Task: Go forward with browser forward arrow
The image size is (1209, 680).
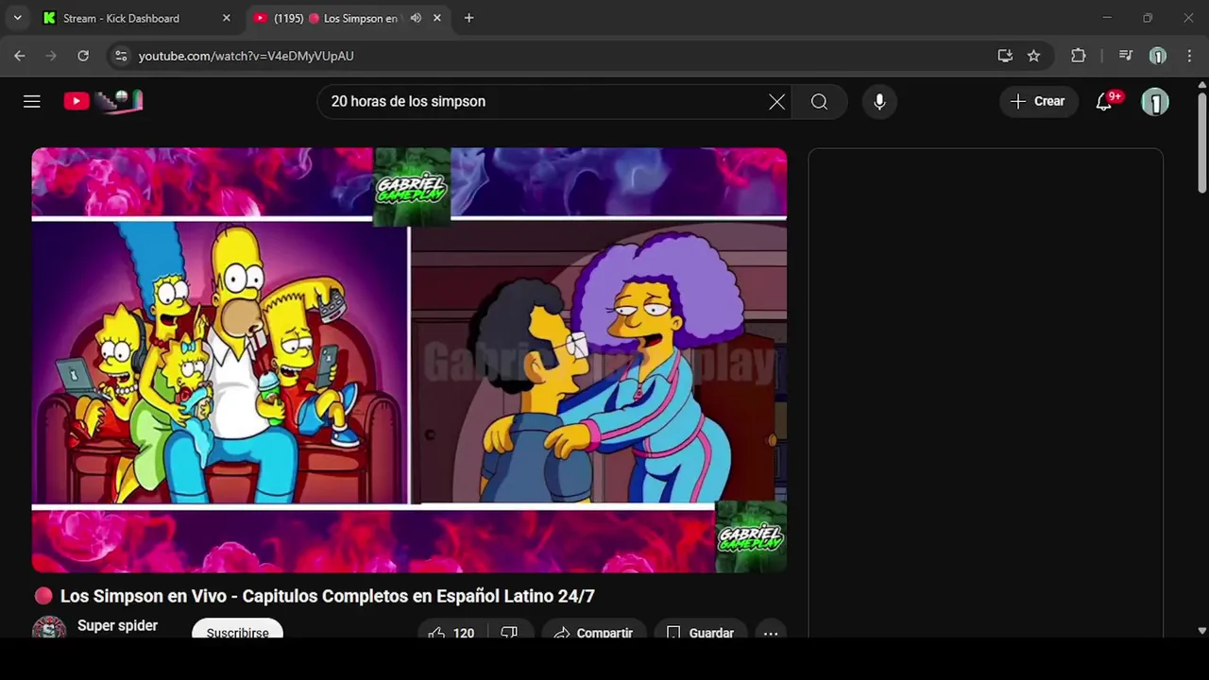Action: point(51,56)
